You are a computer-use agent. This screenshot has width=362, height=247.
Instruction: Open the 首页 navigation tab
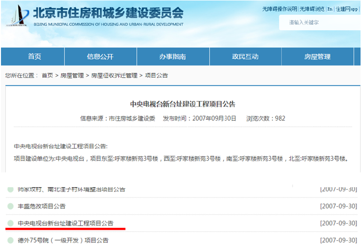point(33,56)
